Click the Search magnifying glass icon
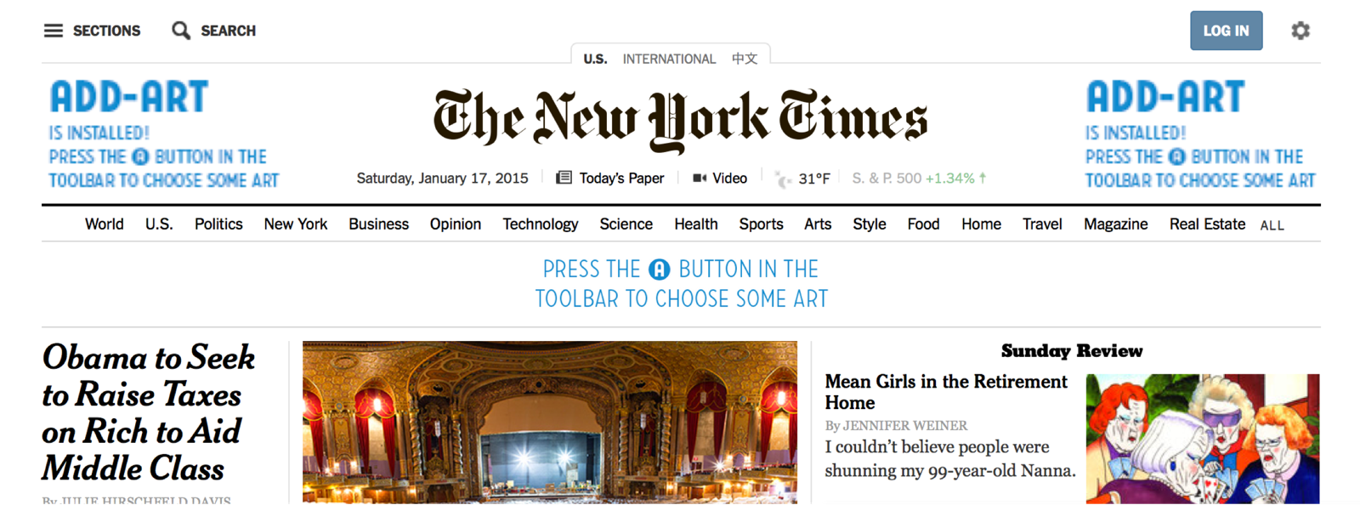 coord(180,31)
